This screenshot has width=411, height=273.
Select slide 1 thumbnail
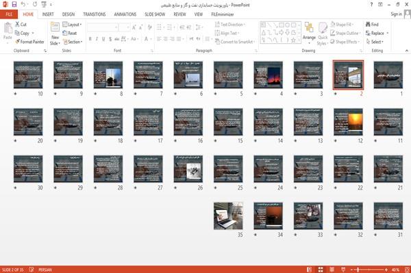click(388, 75)
